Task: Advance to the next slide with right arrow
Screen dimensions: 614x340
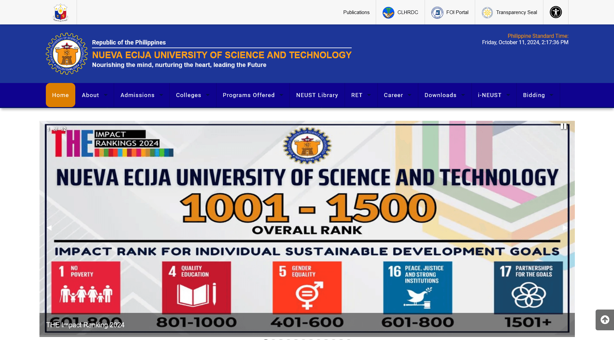Action: (565, 228)
